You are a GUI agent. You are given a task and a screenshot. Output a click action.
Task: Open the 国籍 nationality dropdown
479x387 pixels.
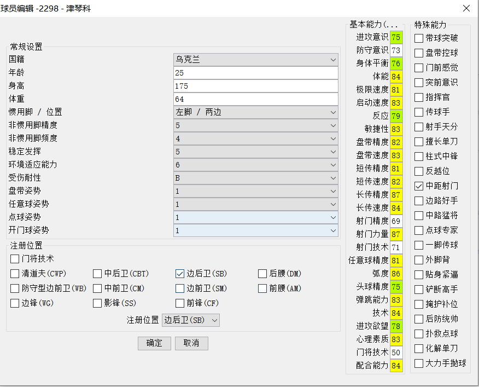(256, 60)
